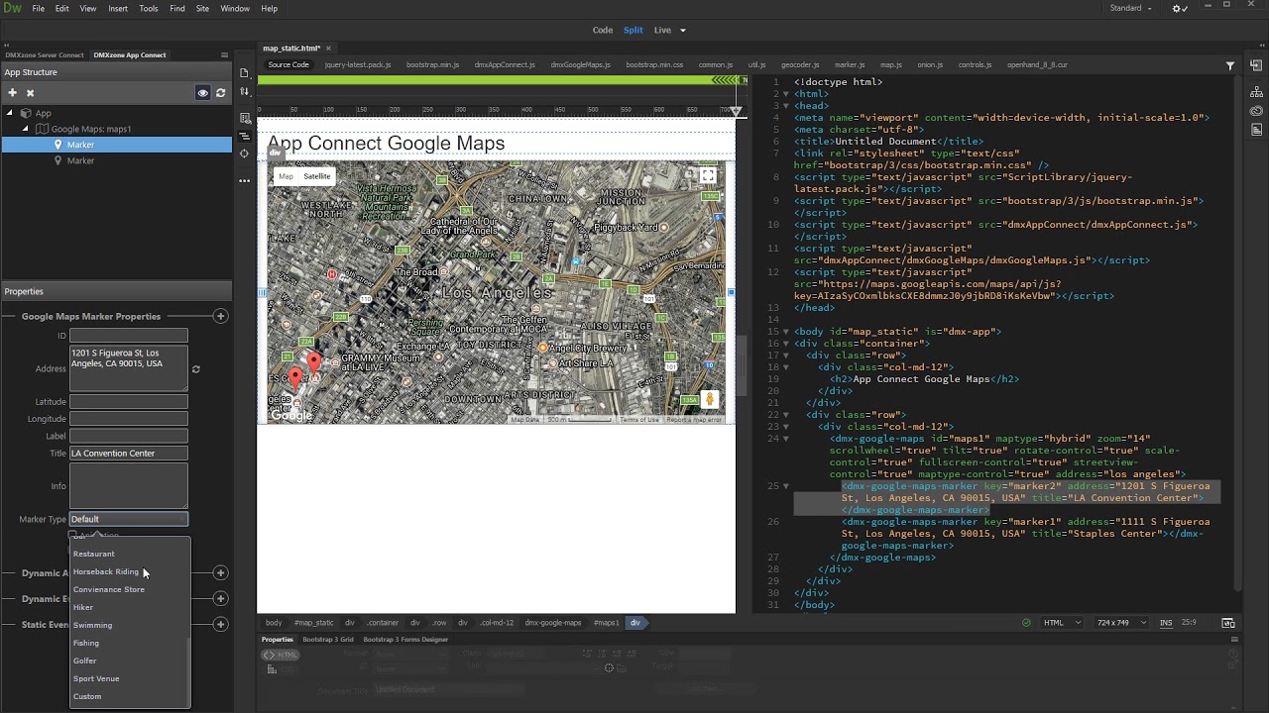Open the site hierarchy panel icon in right dock
Image resolution: width=1269 pixels, height=713 pixels.
[1256, 92]
